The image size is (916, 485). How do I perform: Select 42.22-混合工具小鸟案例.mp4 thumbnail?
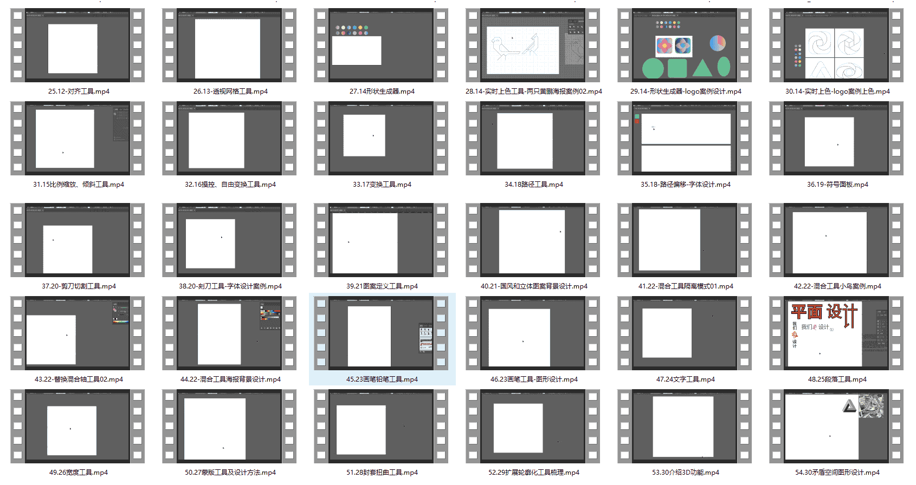(836, 240)
